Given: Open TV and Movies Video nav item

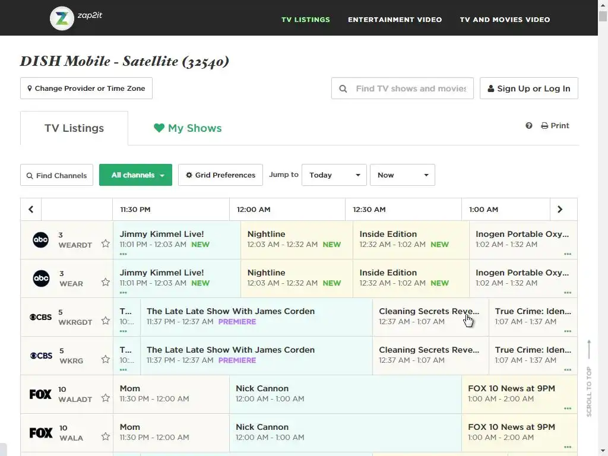Looking at the screenshot, I should [505, 20].
